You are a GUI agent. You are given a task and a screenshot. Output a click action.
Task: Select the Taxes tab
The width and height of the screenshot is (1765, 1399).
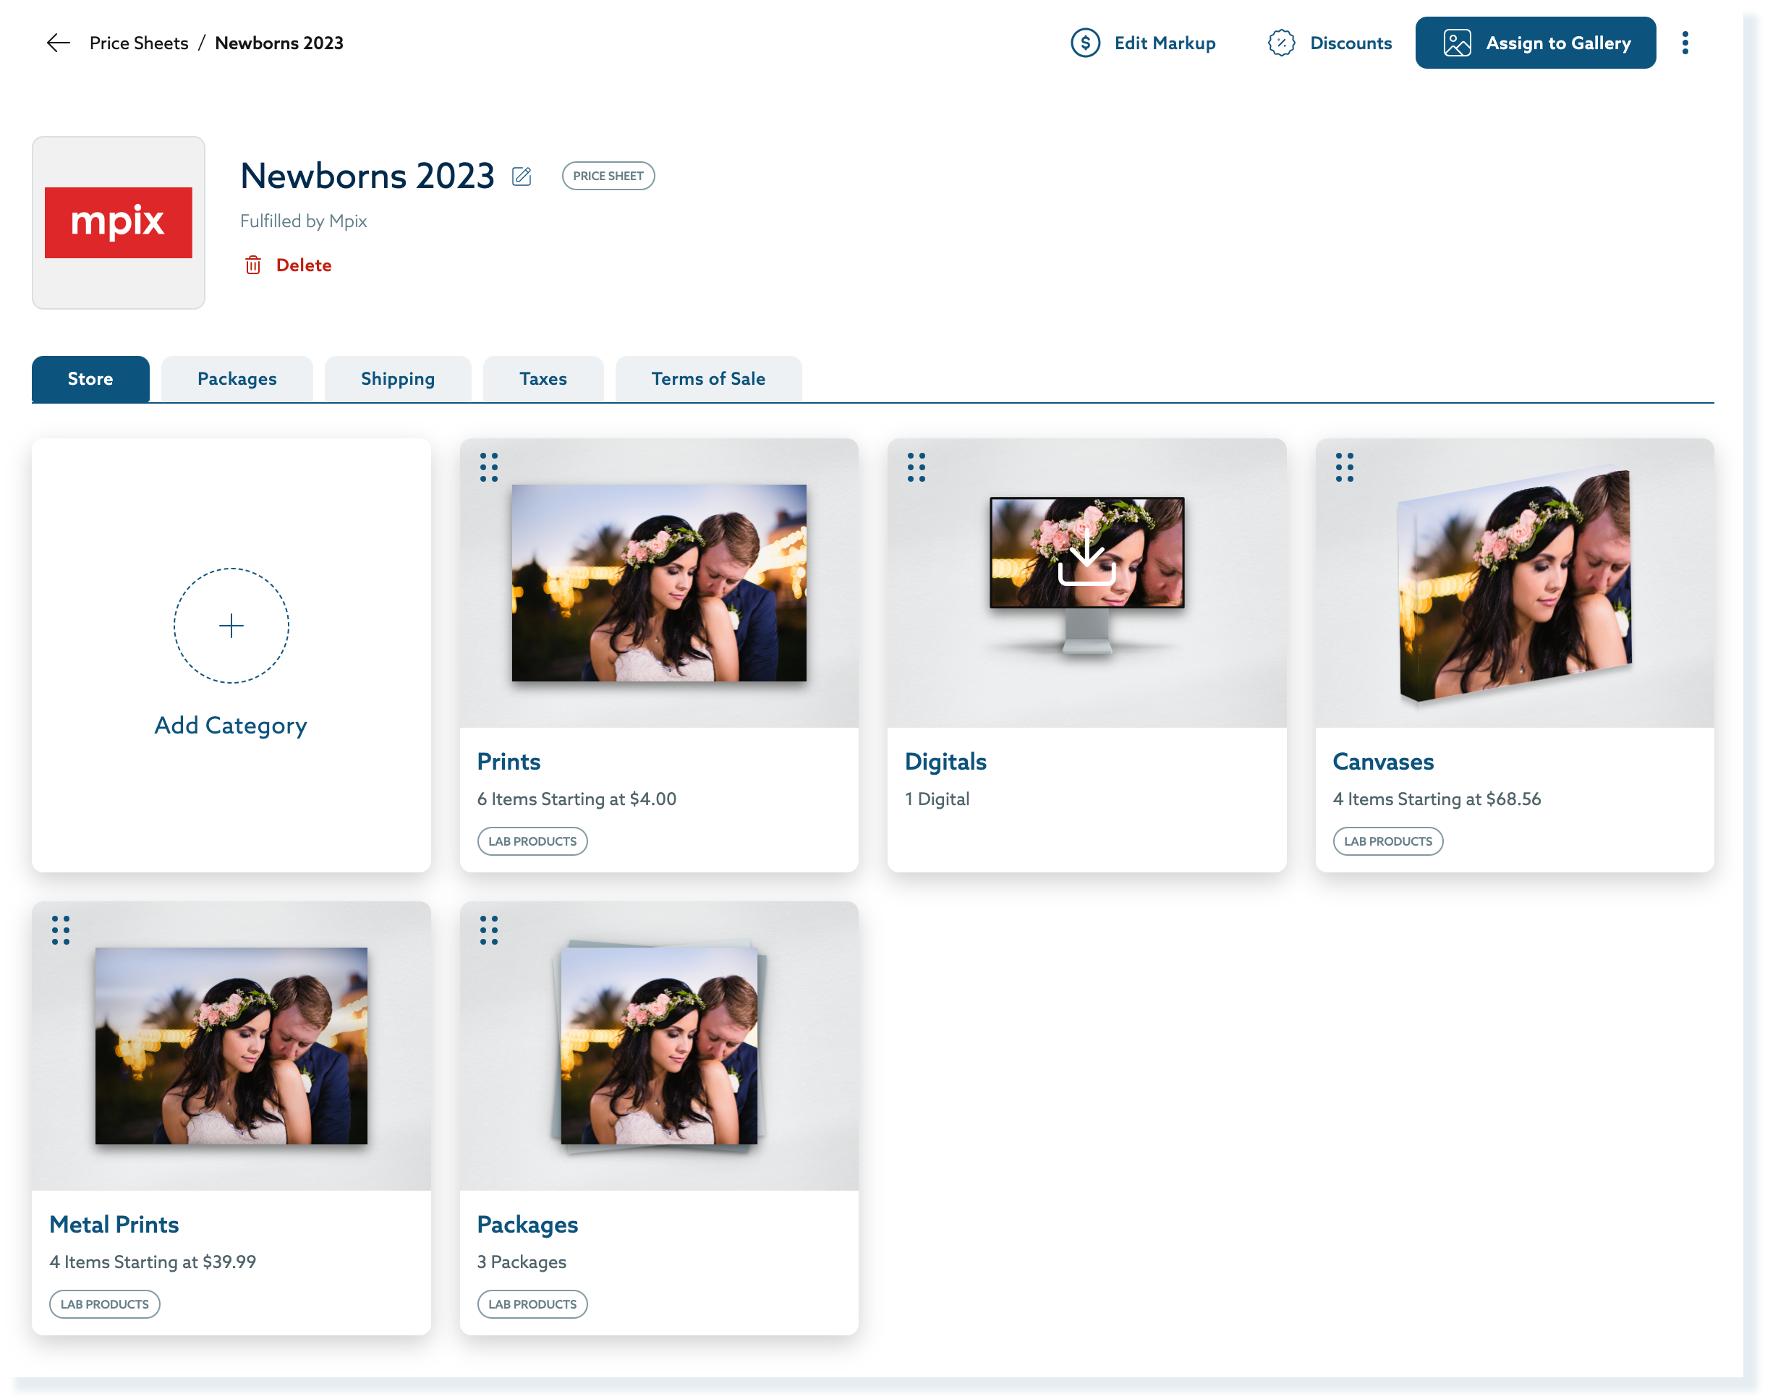tap(543, 378)
